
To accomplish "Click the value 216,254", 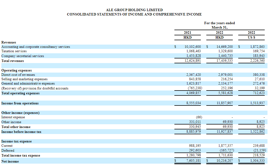I will [x=227, y=79].
